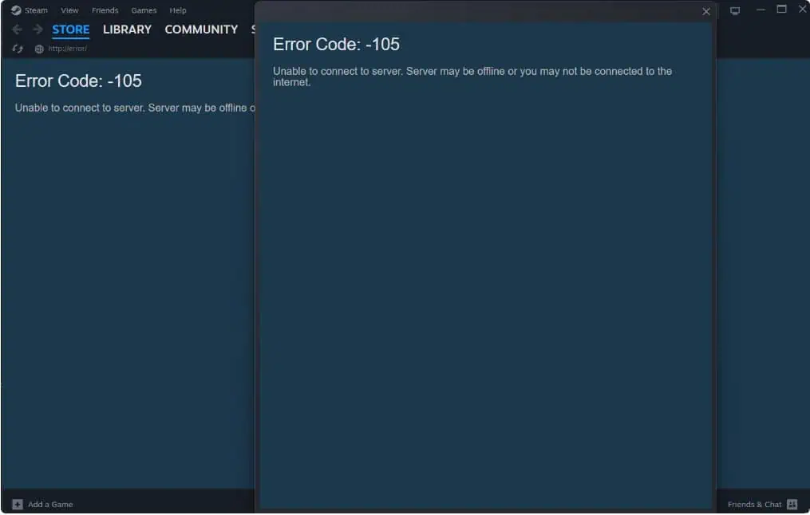This screenshot has width=810, height=515.
Task: Reload the page with the refresh icon
Action: [x=18, y=49]
